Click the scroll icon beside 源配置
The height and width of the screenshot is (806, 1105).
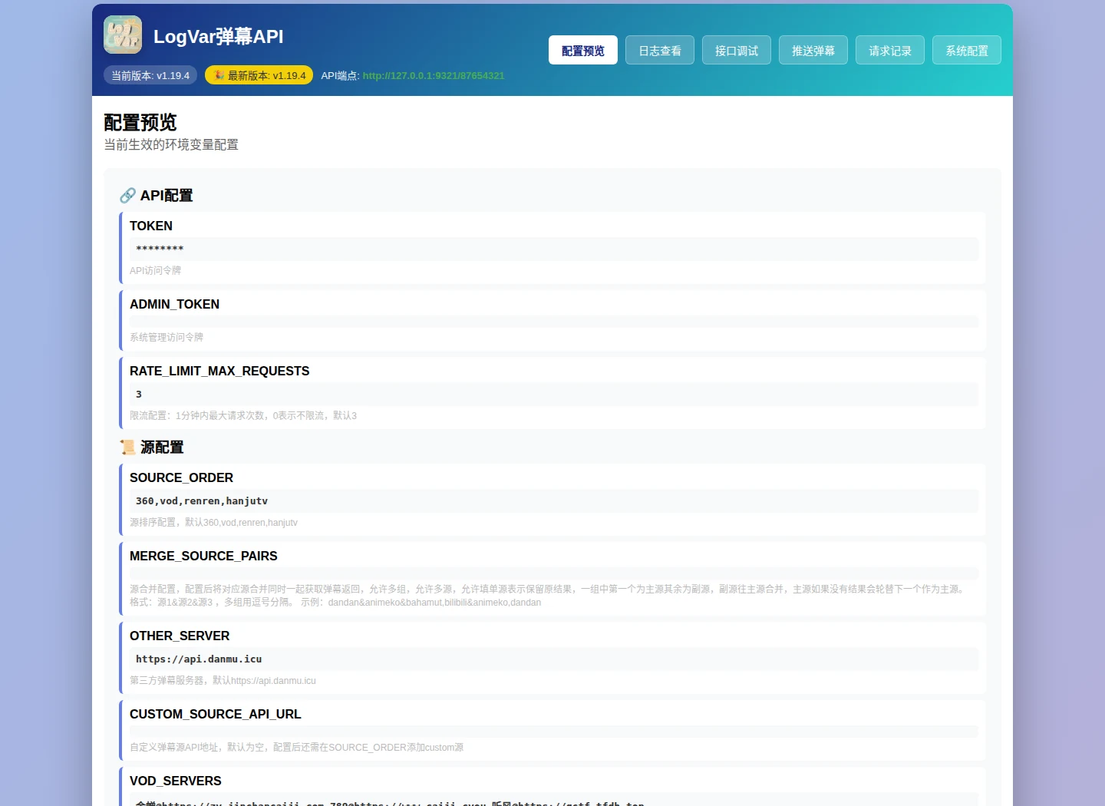pyautogui.click(x=127, y=448)
